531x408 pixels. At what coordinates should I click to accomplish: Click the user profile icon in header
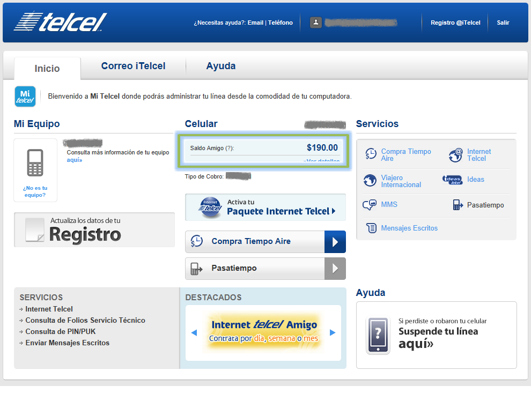pyautogui.click(x=315, y=23)
